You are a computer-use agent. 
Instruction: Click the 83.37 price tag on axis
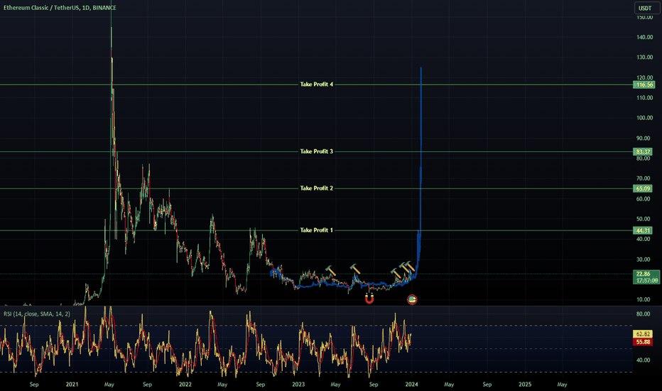(643, 151)
